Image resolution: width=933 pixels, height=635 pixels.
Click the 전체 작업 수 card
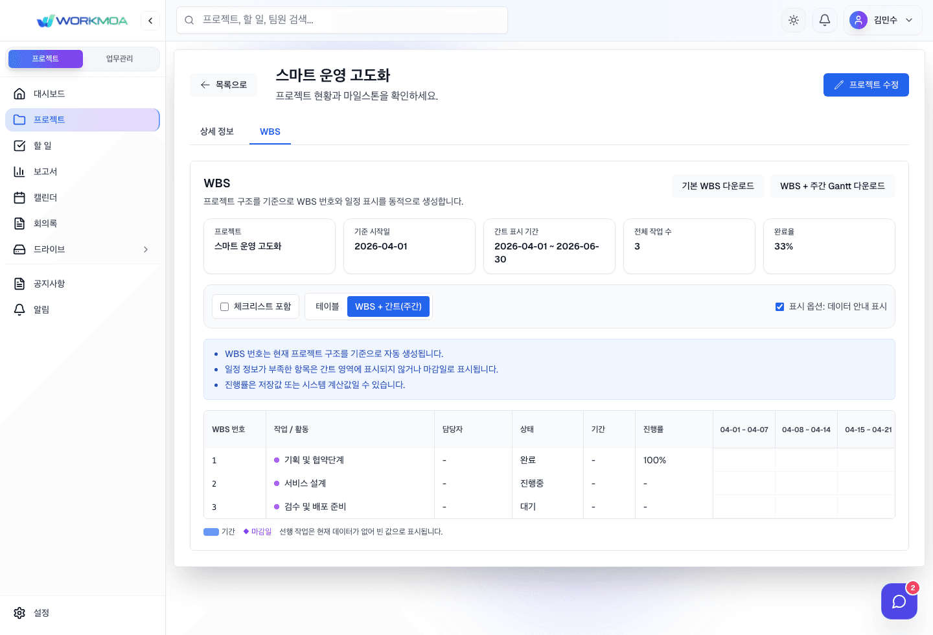pyautogui.click(x=689, y=246)
